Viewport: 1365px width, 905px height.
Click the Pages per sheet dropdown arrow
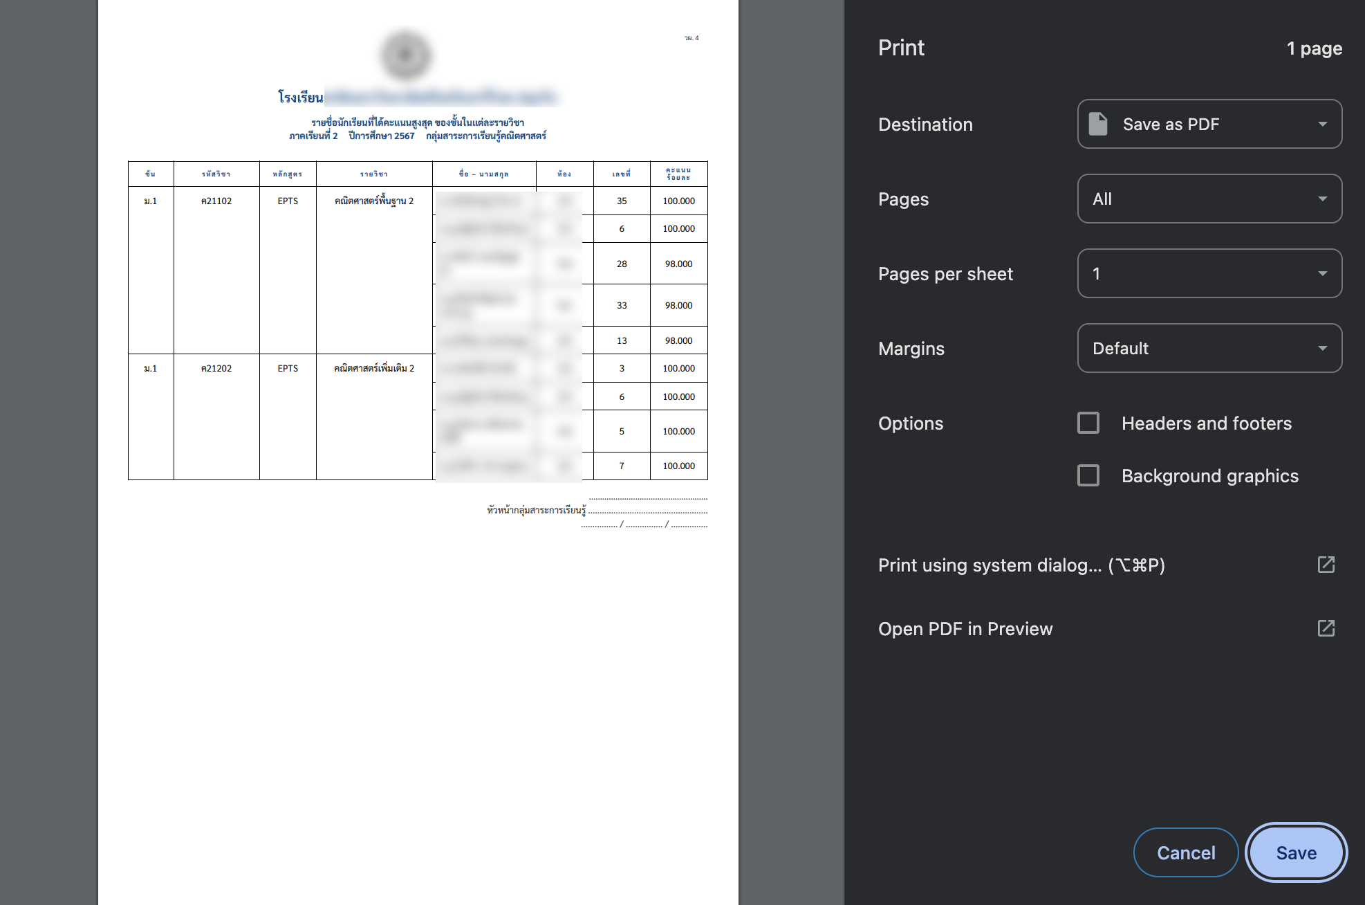point(1322,273)
